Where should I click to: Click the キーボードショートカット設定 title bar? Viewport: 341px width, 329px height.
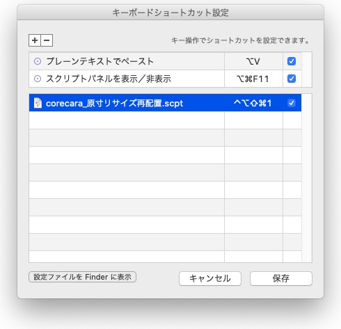pos(170,13)
